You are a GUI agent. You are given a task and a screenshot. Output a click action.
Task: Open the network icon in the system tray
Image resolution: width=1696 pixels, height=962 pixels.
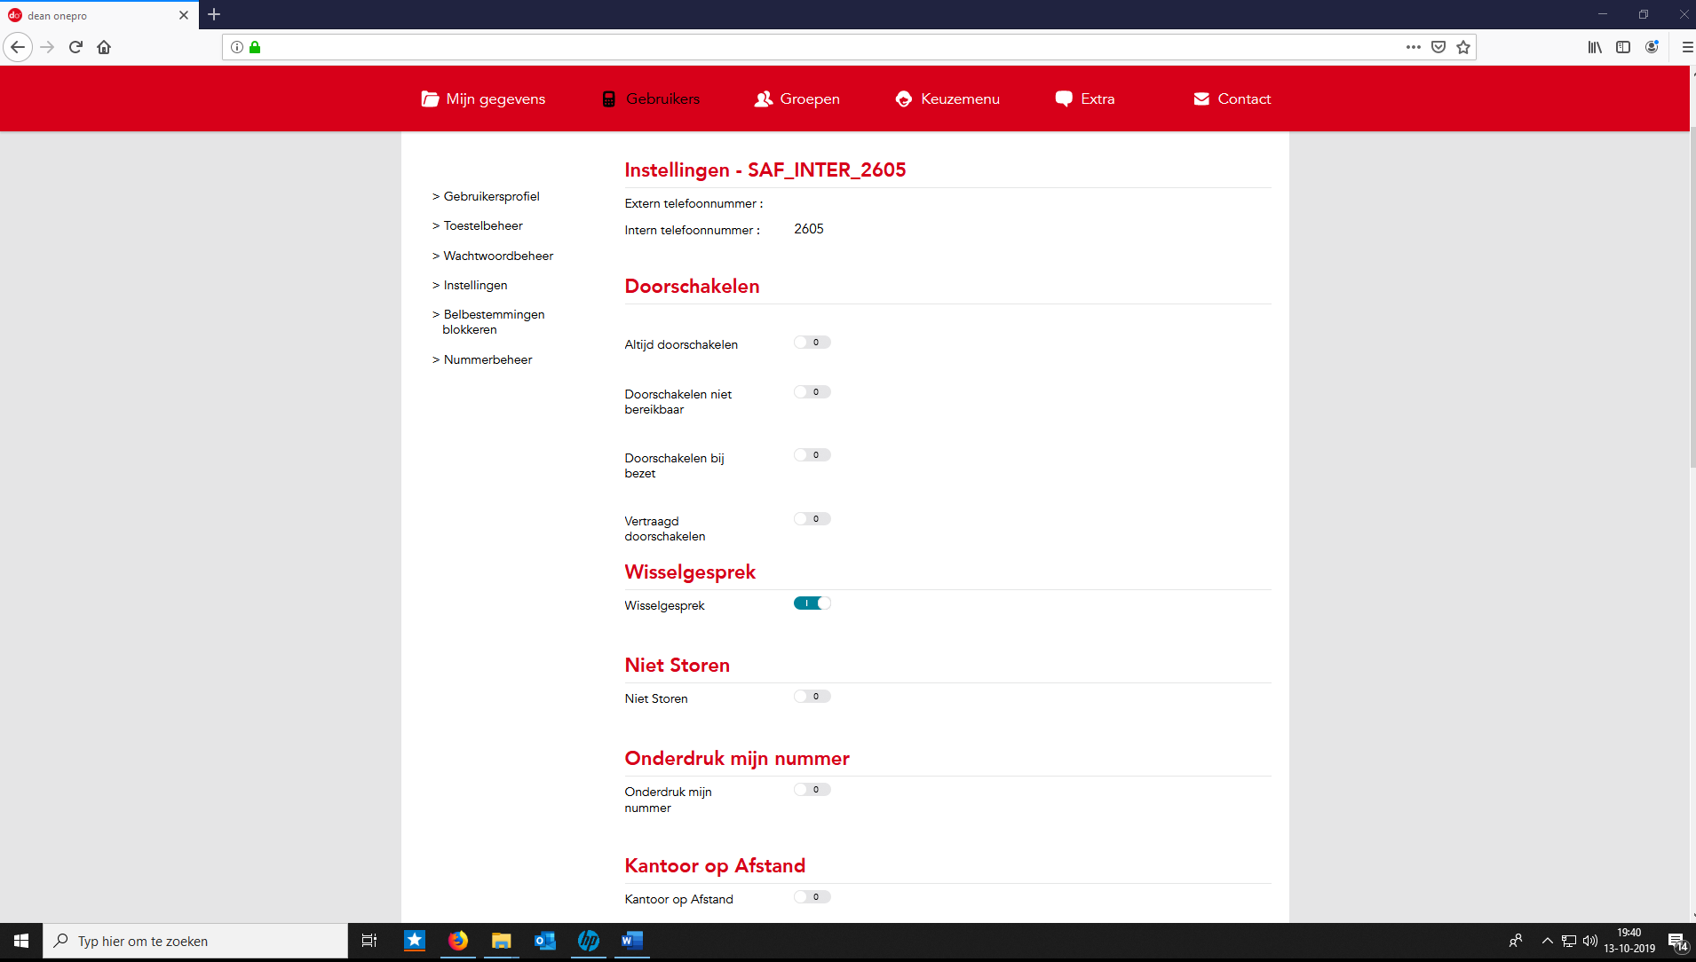pos(1569,941)
